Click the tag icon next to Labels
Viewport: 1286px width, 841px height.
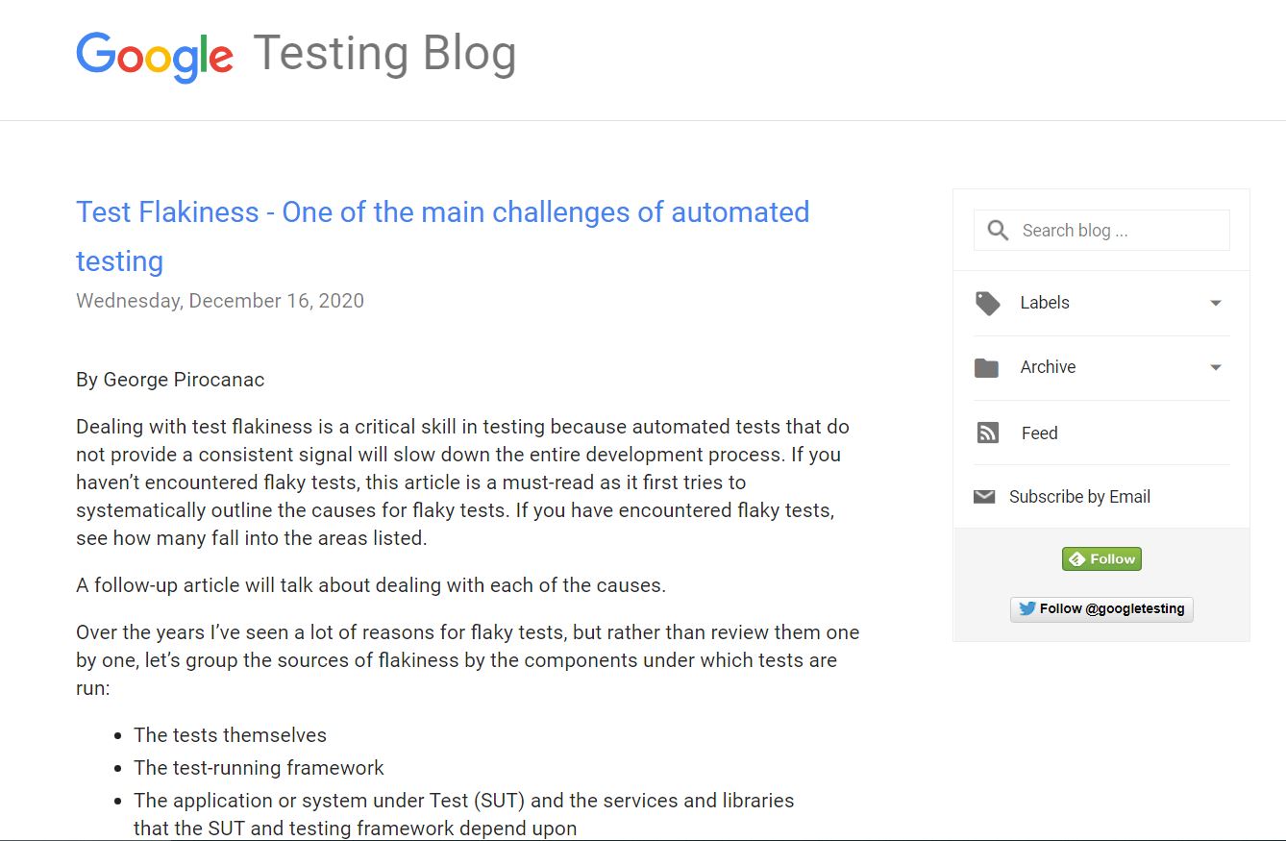(x=987, y=302)
